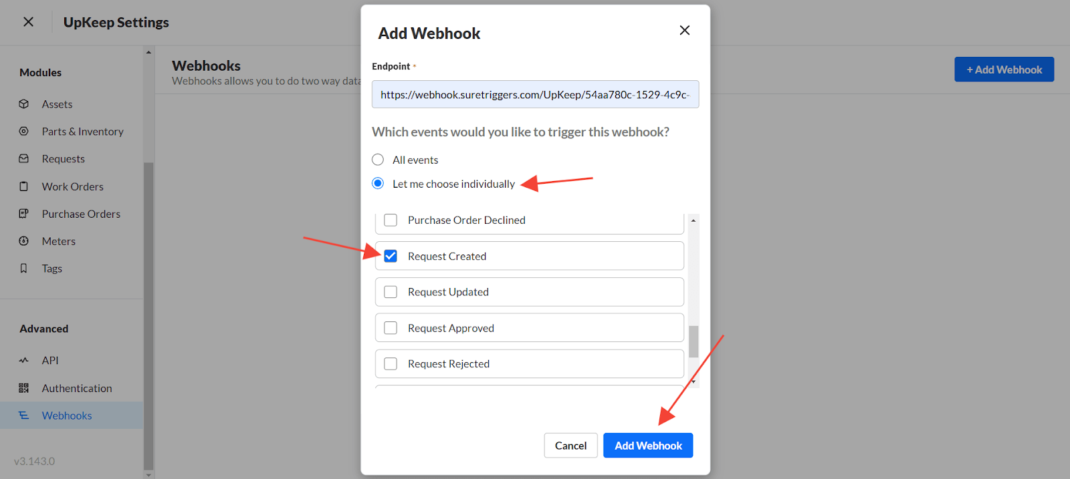Click the Request Created label text
This screenshot has width=1070, height=479.
(447, 257)
